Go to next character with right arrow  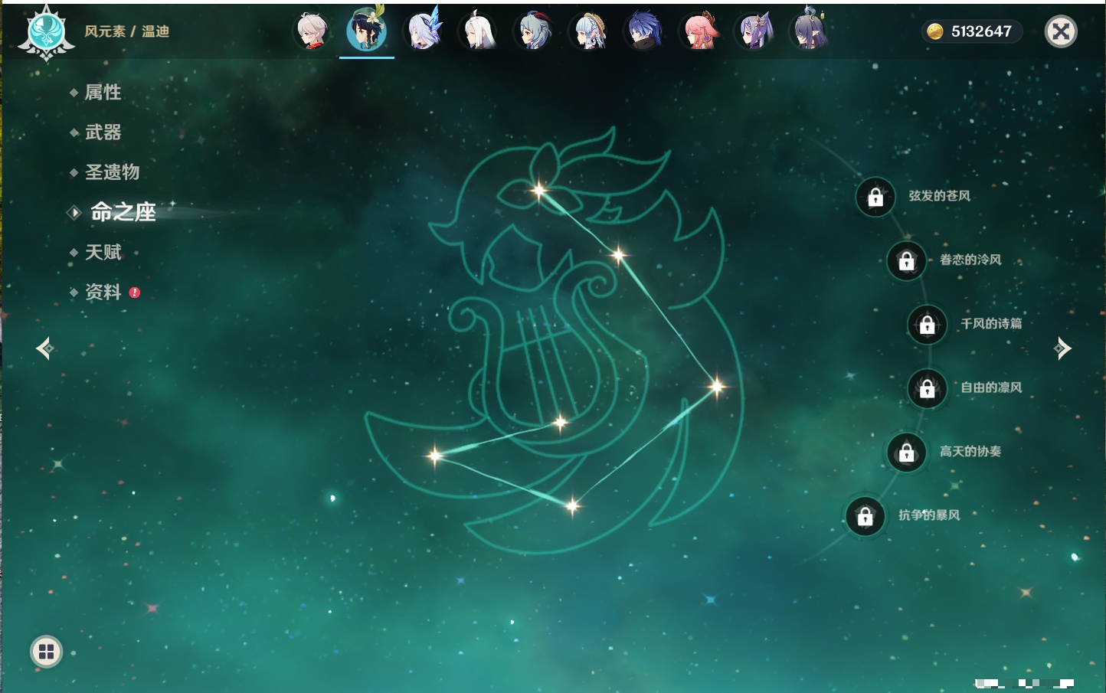(1062, 348)
